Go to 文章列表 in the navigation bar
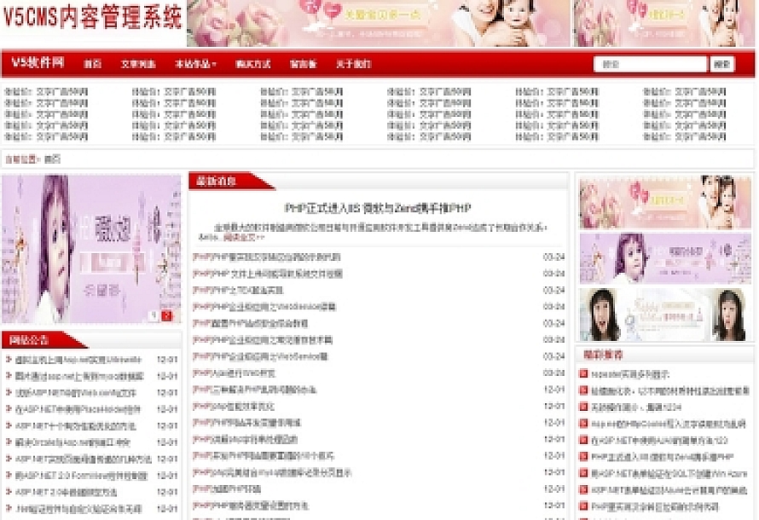759x520 pixels. click(x=138, y=65)
